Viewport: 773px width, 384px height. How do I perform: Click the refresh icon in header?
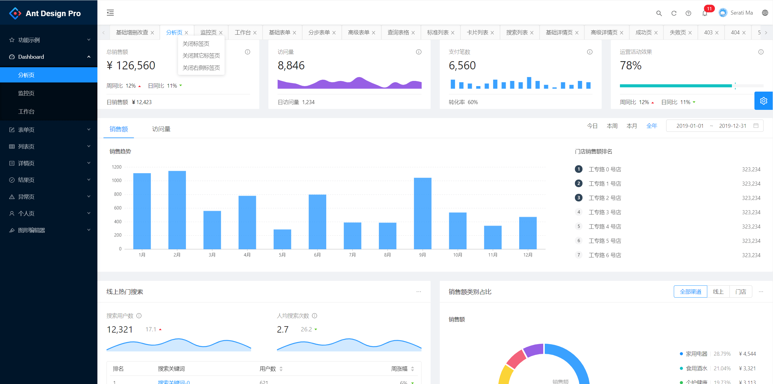coord(674,13)
